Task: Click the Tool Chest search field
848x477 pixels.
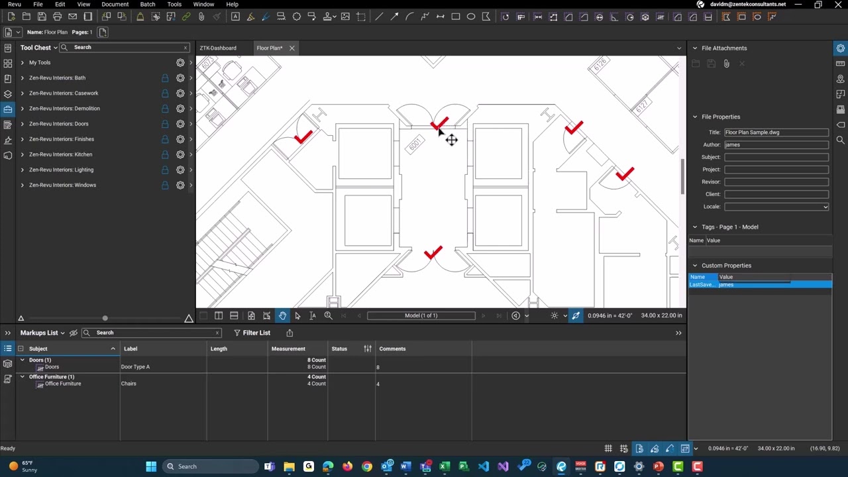Action: tap(125, 48)
